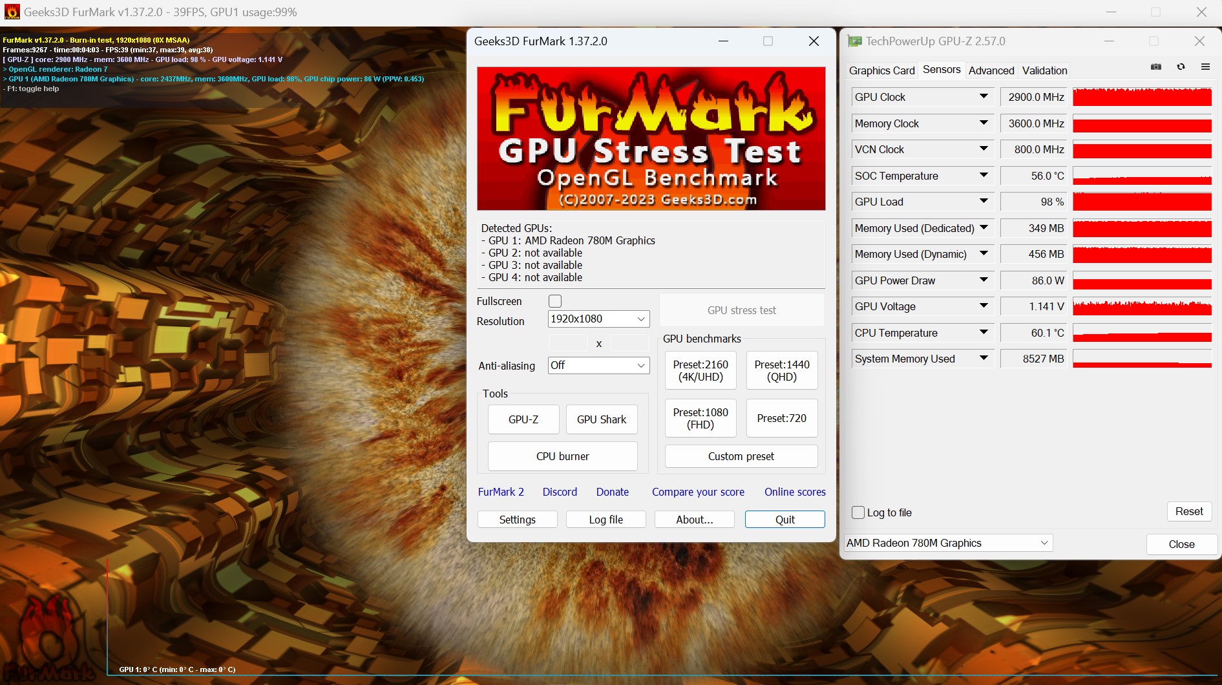1222x685 pixels.
Task: Click Close in the GPU-Z window
Action: [x=1182, y=544]
